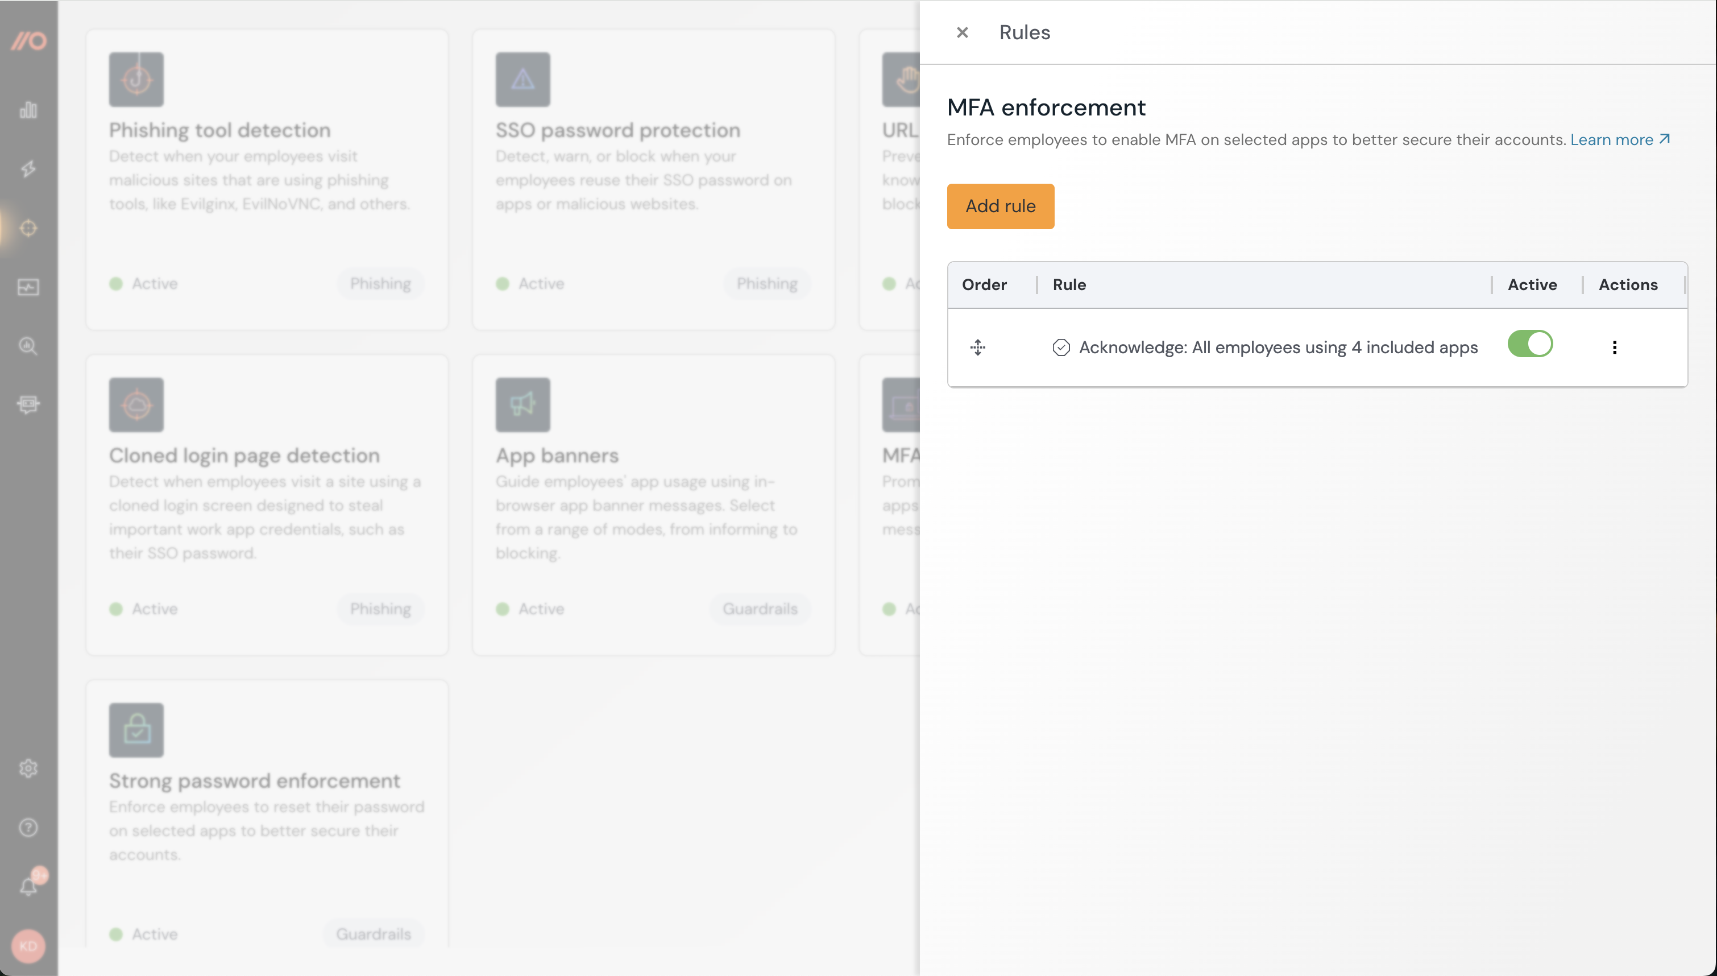Click the KD user avatar
Screen dimensions: 1717x976
[28, 946]
